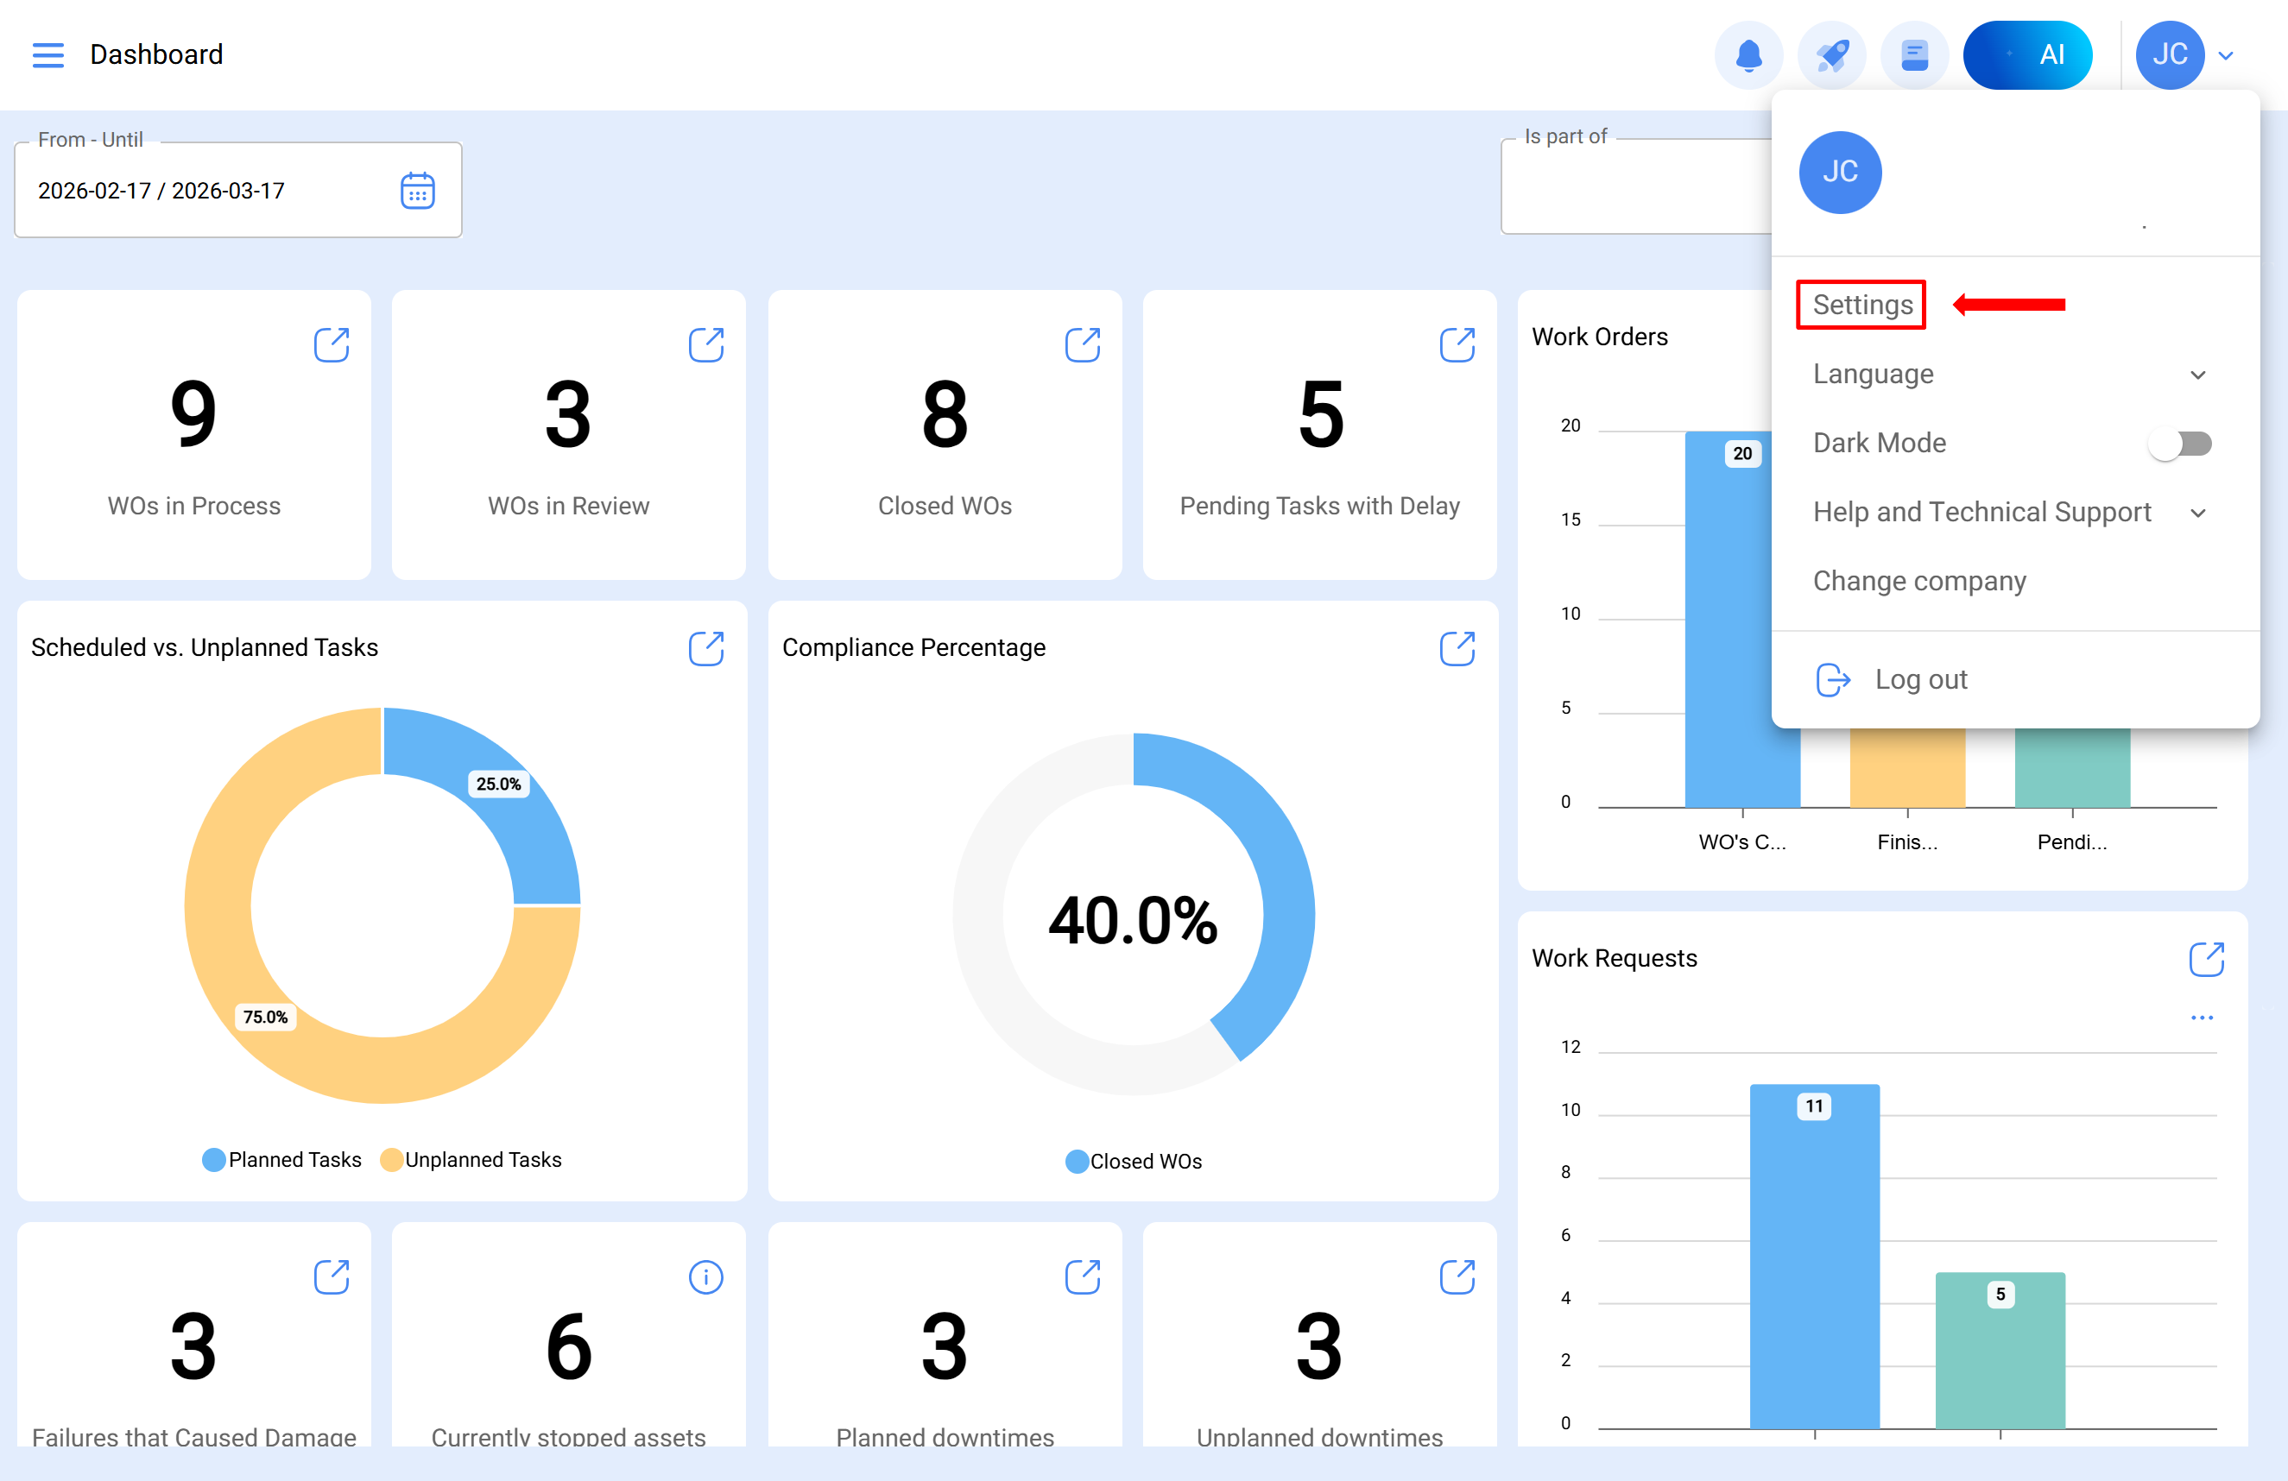The image size is (2288, 1481).
Task: Open the hamburger navigation menu
Action: point(48,54)
